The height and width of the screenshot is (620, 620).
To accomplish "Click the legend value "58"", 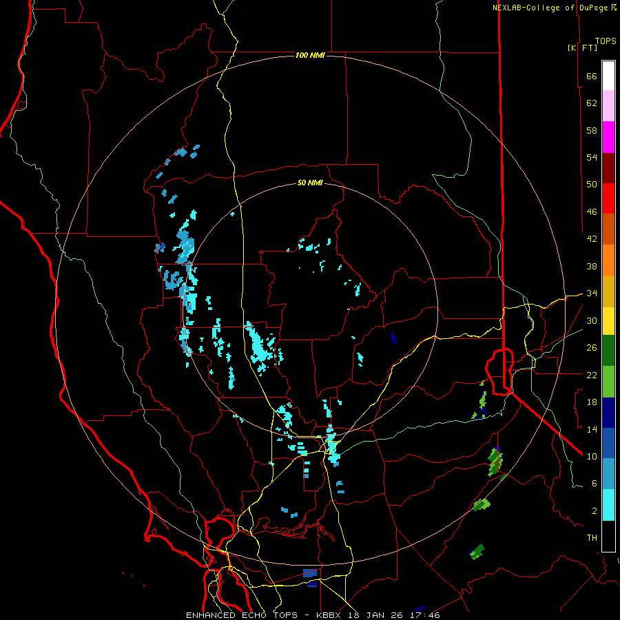I will pos(592,130).
